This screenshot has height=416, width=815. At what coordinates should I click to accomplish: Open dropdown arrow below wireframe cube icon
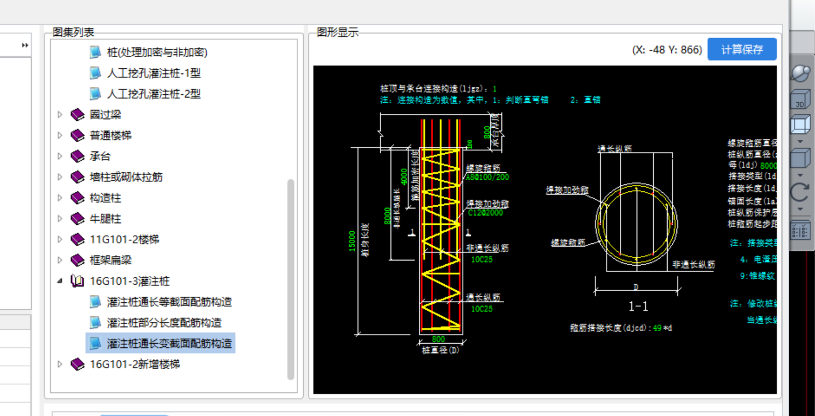click(x=800, y=140)
